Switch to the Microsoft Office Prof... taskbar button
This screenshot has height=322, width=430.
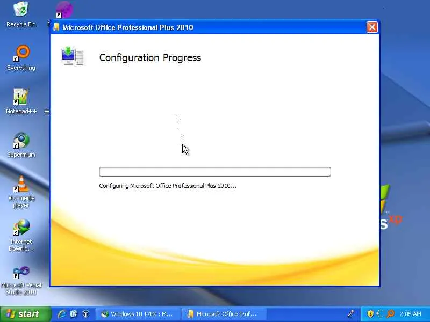click(x=224, y=314)
